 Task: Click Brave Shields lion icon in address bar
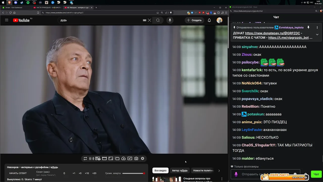click(171, 13)
